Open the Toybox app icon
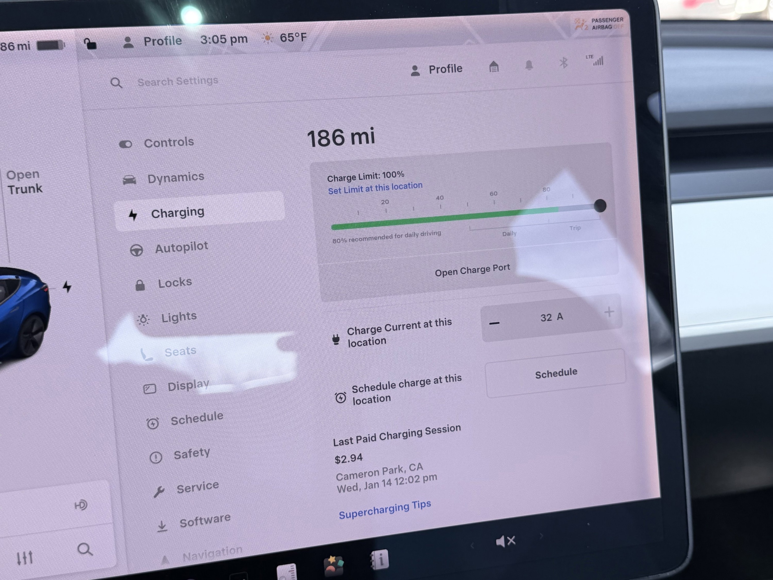 (333, 565)
